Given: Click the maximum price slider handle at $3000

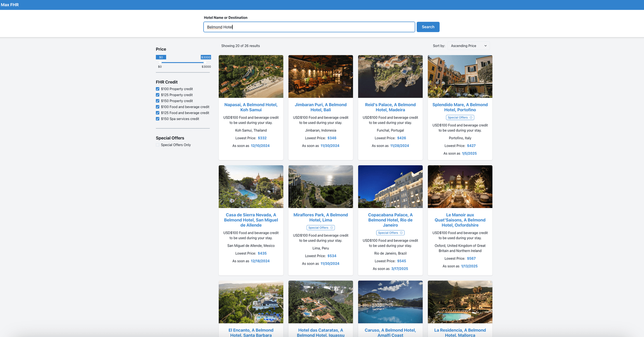Looking at the screenshot, I should 206,62.
